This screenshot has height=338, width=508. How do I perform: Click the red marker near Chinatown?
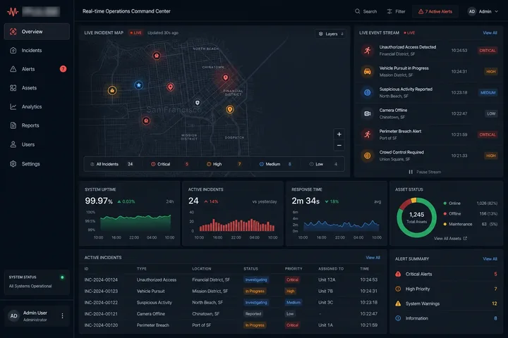pyautogui.click(x=226, y=77)
